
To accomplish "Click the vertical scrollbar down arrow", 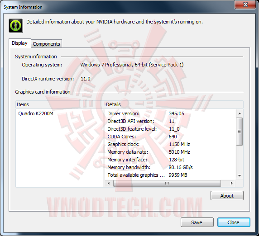I will point(240,175).
